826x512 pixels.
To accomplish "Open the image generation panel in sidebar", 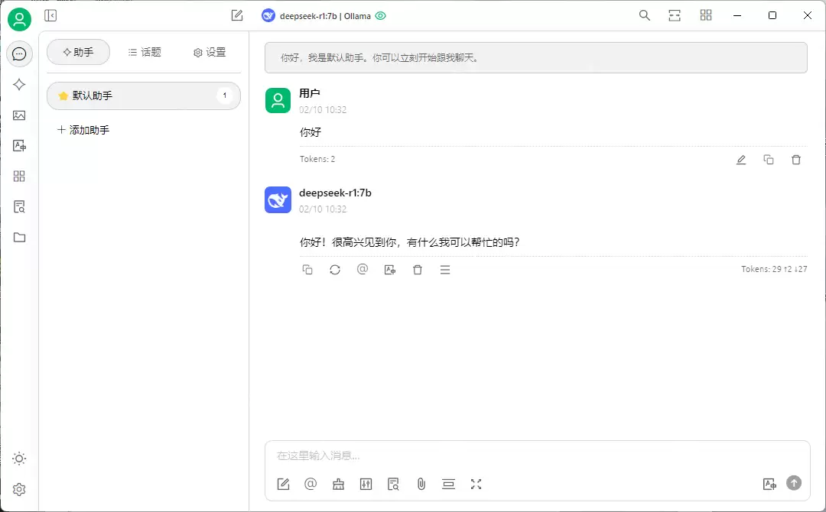I will [19, 115].
